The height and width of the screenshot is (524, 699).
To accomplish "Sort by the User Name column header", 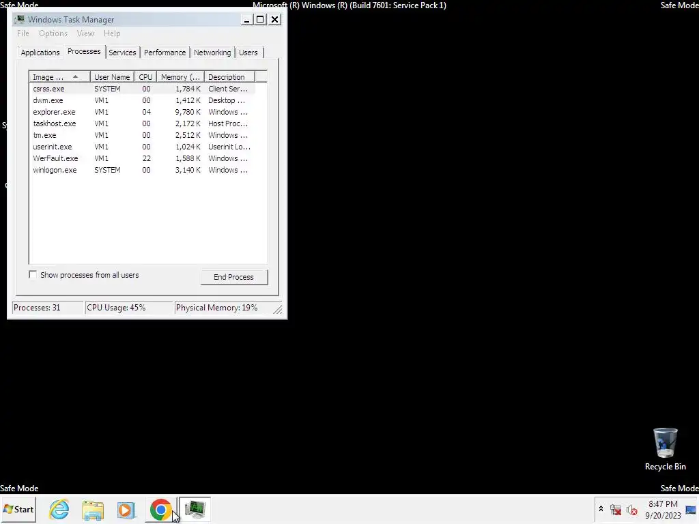I will point(112,76).
